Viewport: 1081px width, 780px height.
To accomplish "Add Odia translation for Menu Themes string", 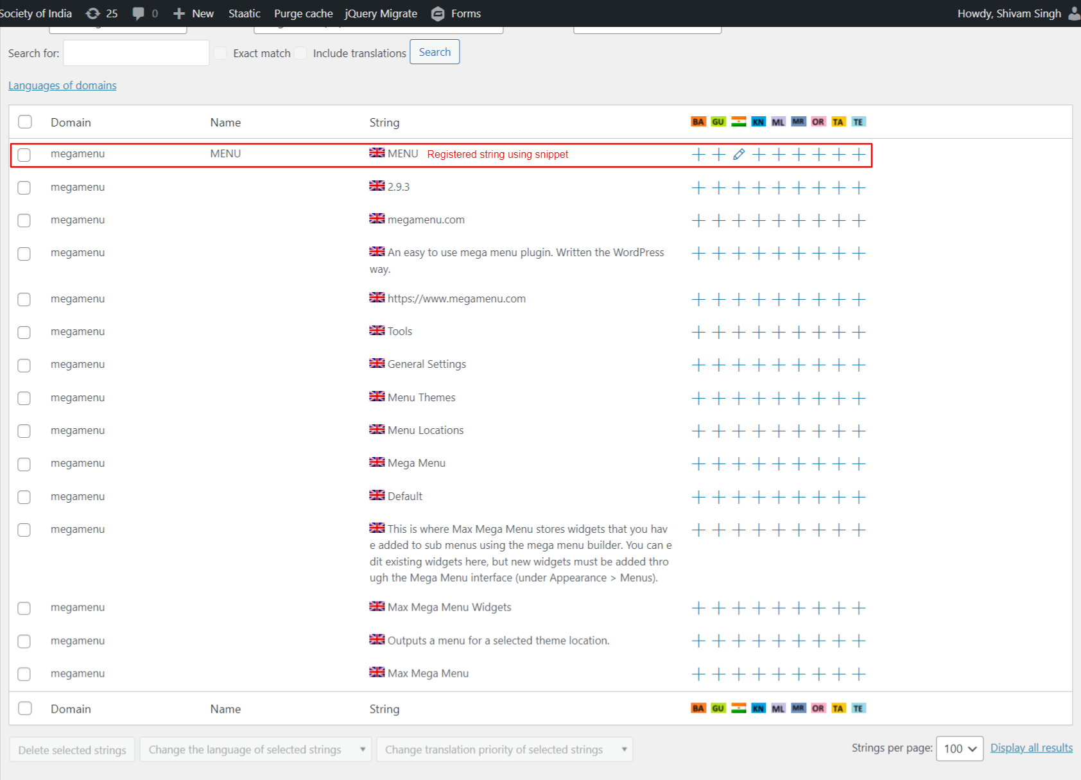I will [818, 398].
